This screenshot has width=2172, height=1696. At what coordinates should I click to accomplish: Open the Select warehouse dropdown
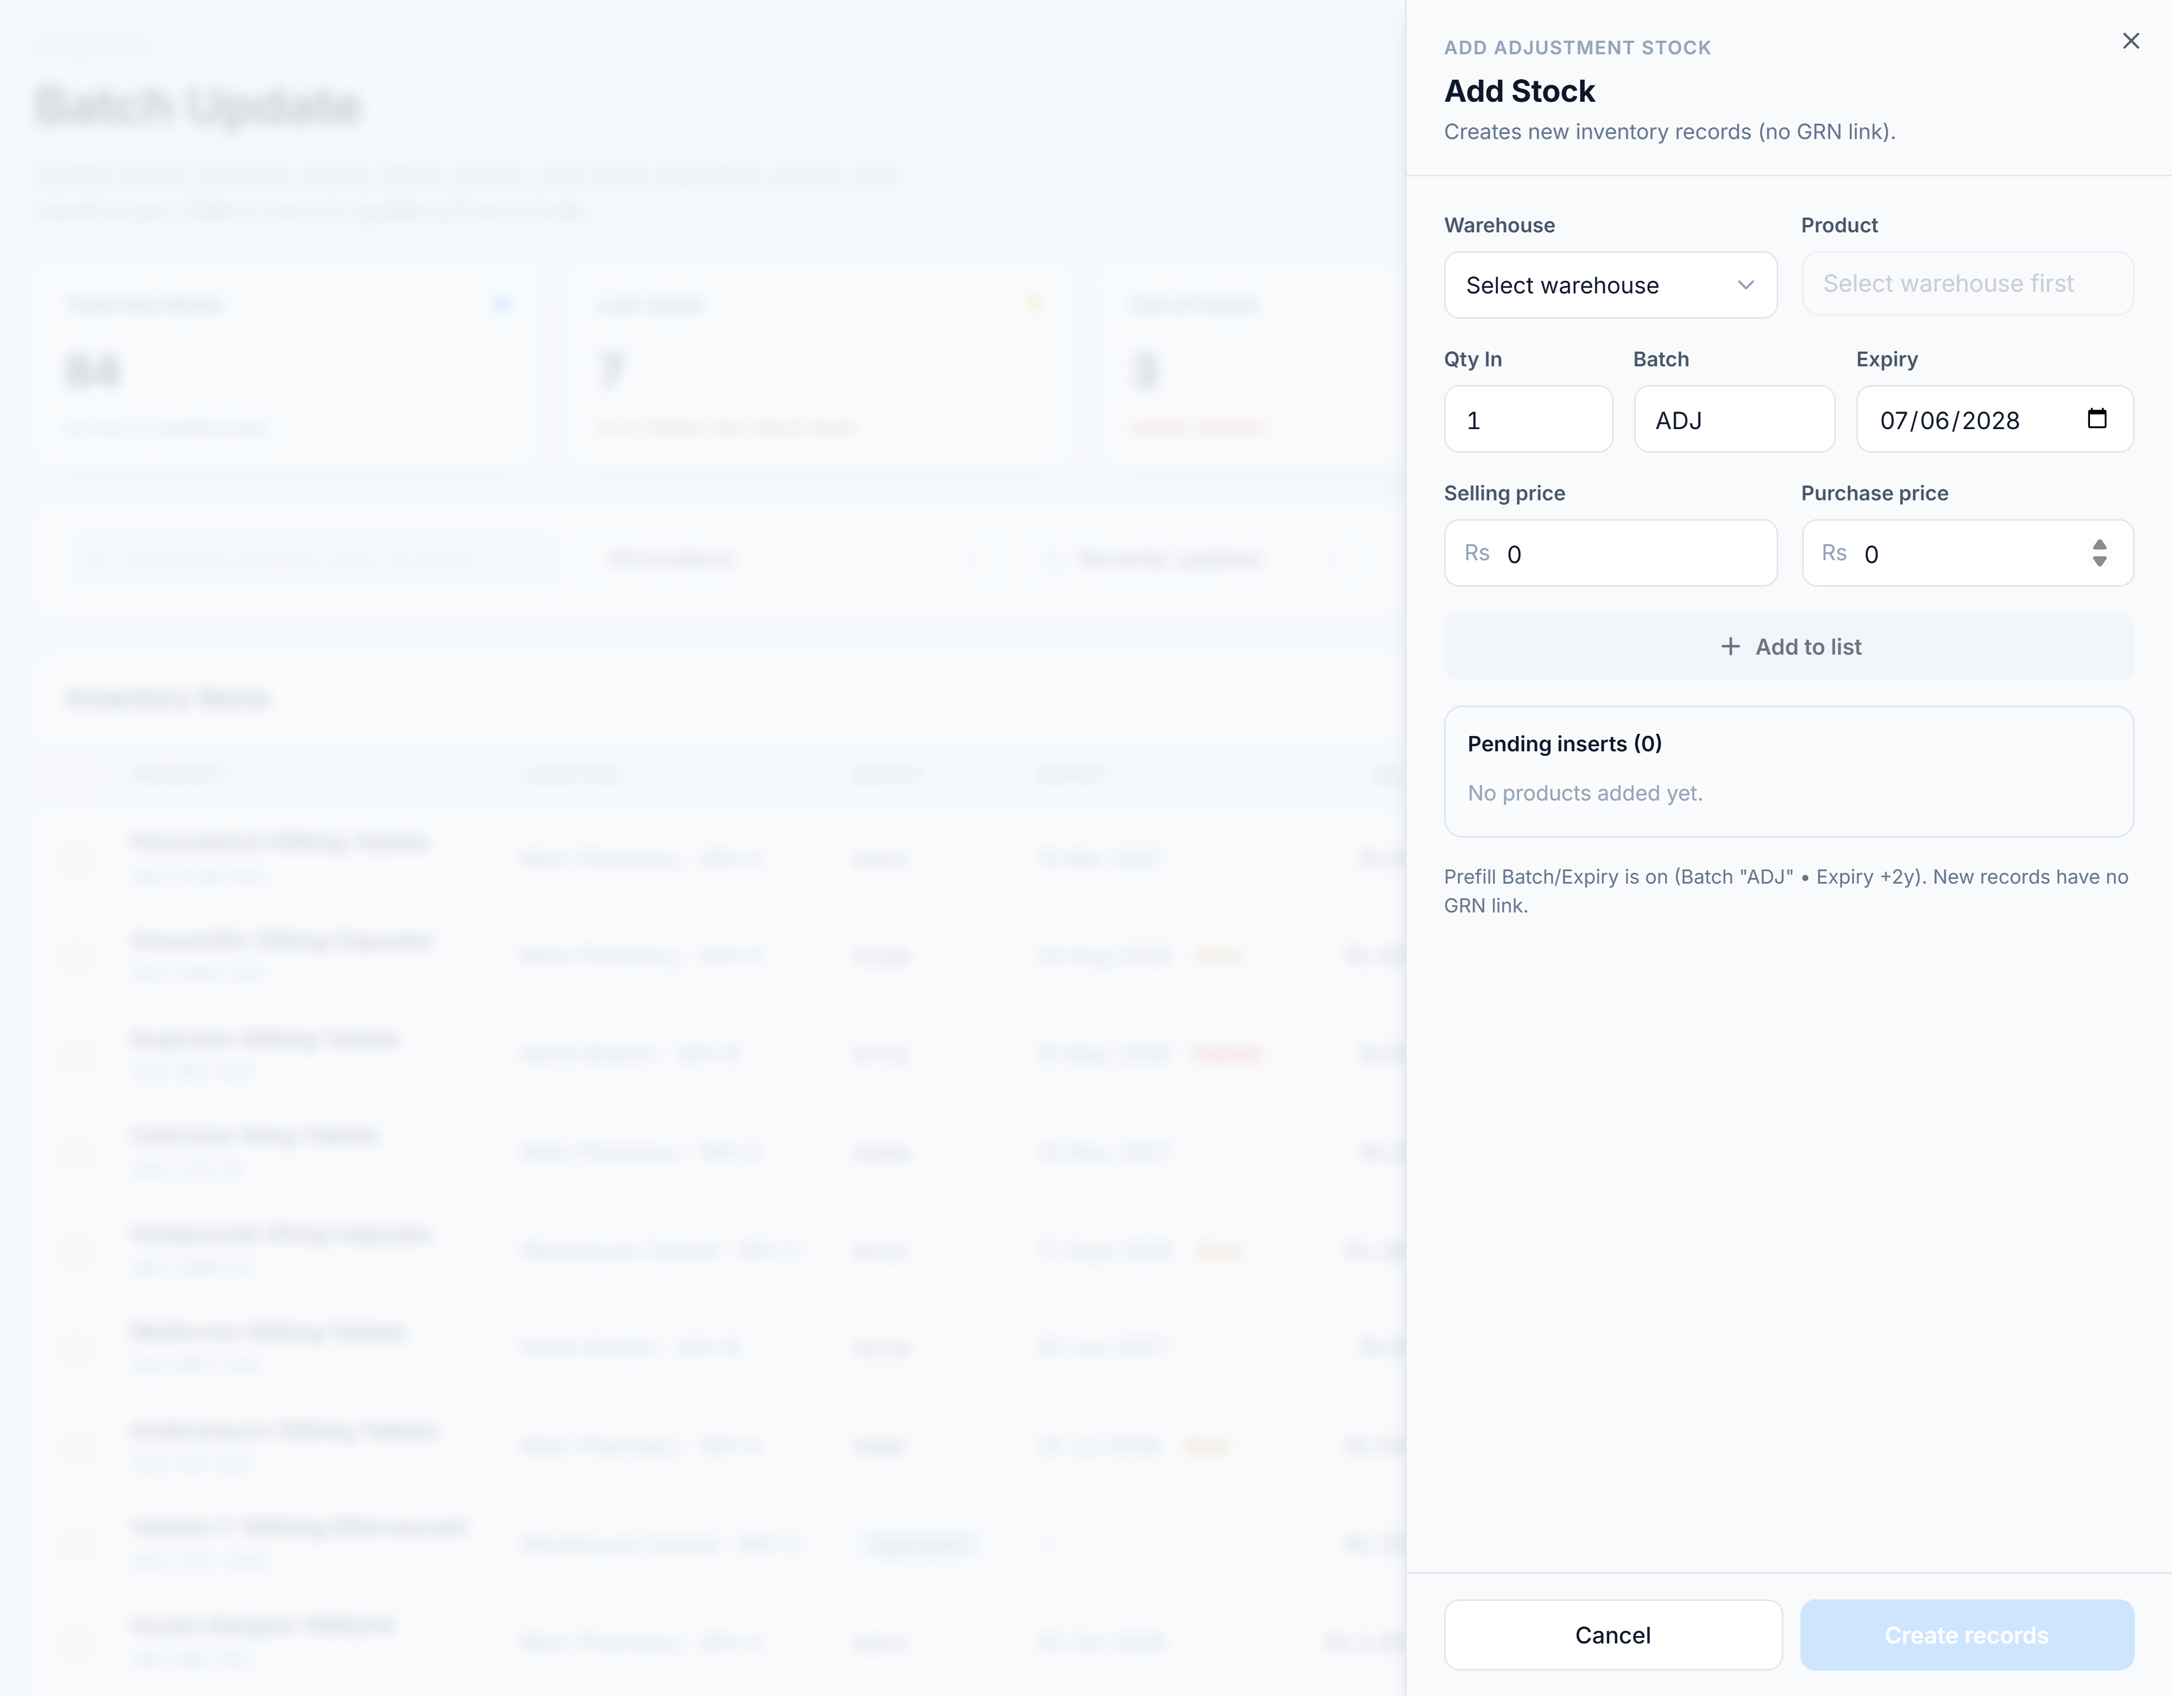[x=1610, y=285]
